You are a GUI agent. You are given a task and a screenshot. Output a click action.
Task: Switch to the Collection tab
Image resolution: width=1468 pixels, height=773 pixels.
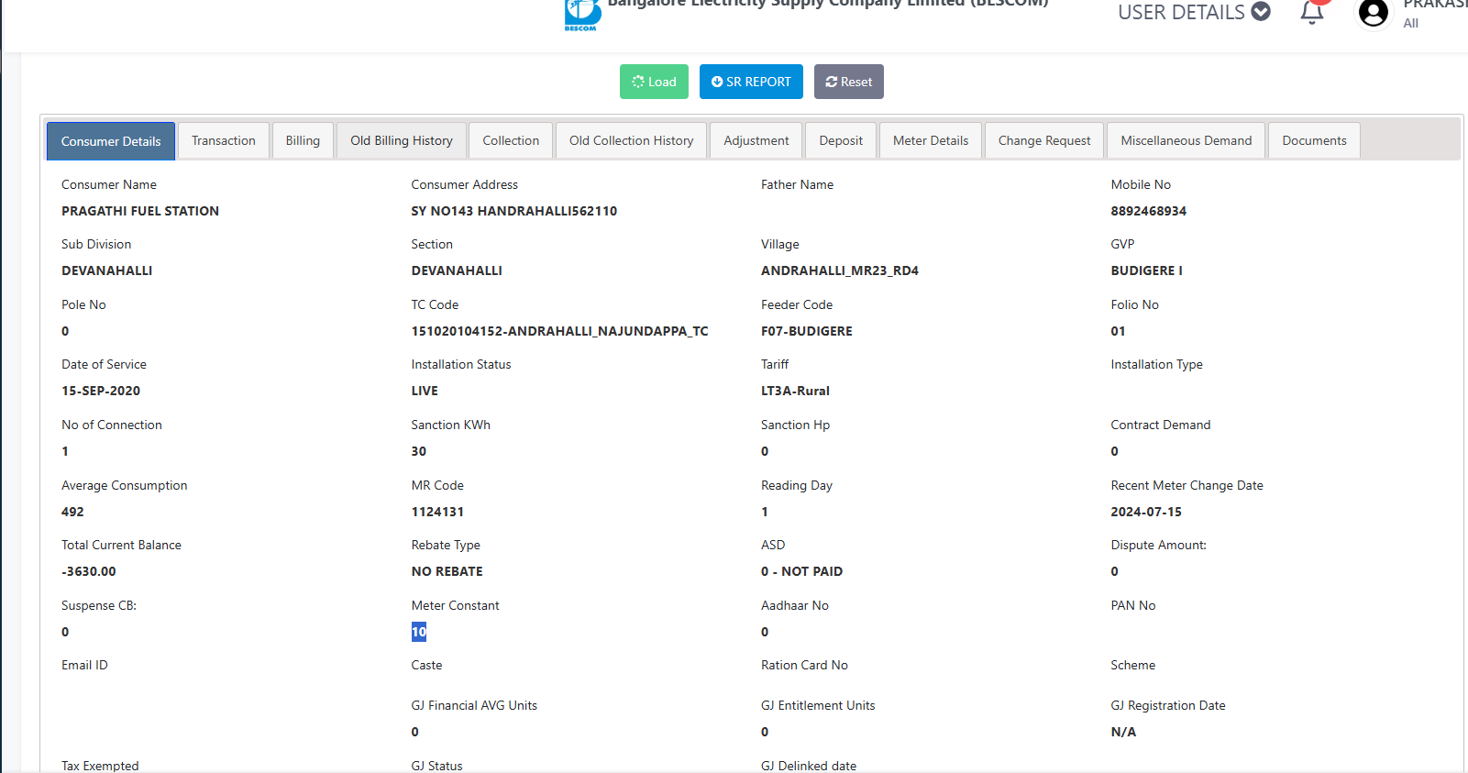click(511, 140)
